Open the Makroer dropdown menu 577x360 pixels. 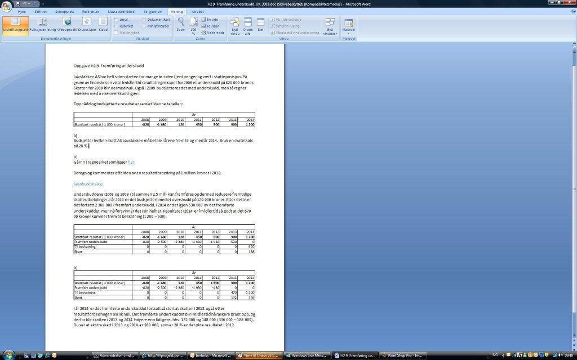click(x=349, y=25)
